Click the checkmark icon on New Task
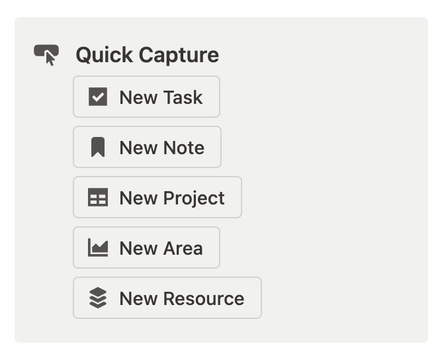442x352 pixels. [98, 97]
